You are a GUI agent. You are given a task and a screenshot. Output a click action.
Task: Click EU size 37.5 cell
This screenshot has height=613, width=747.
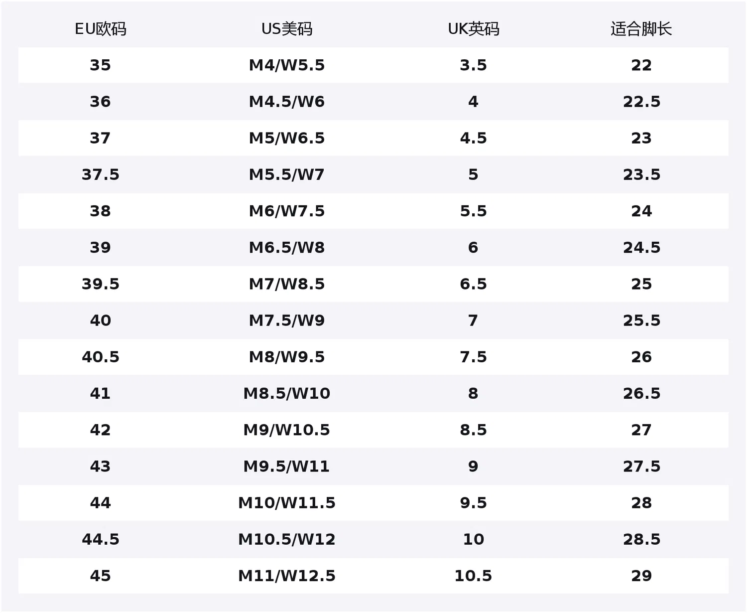point(100,174)
